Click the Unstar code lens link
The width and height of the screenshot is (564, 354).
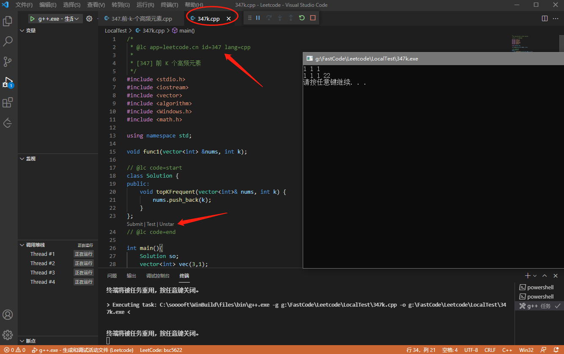pos(167,224)
